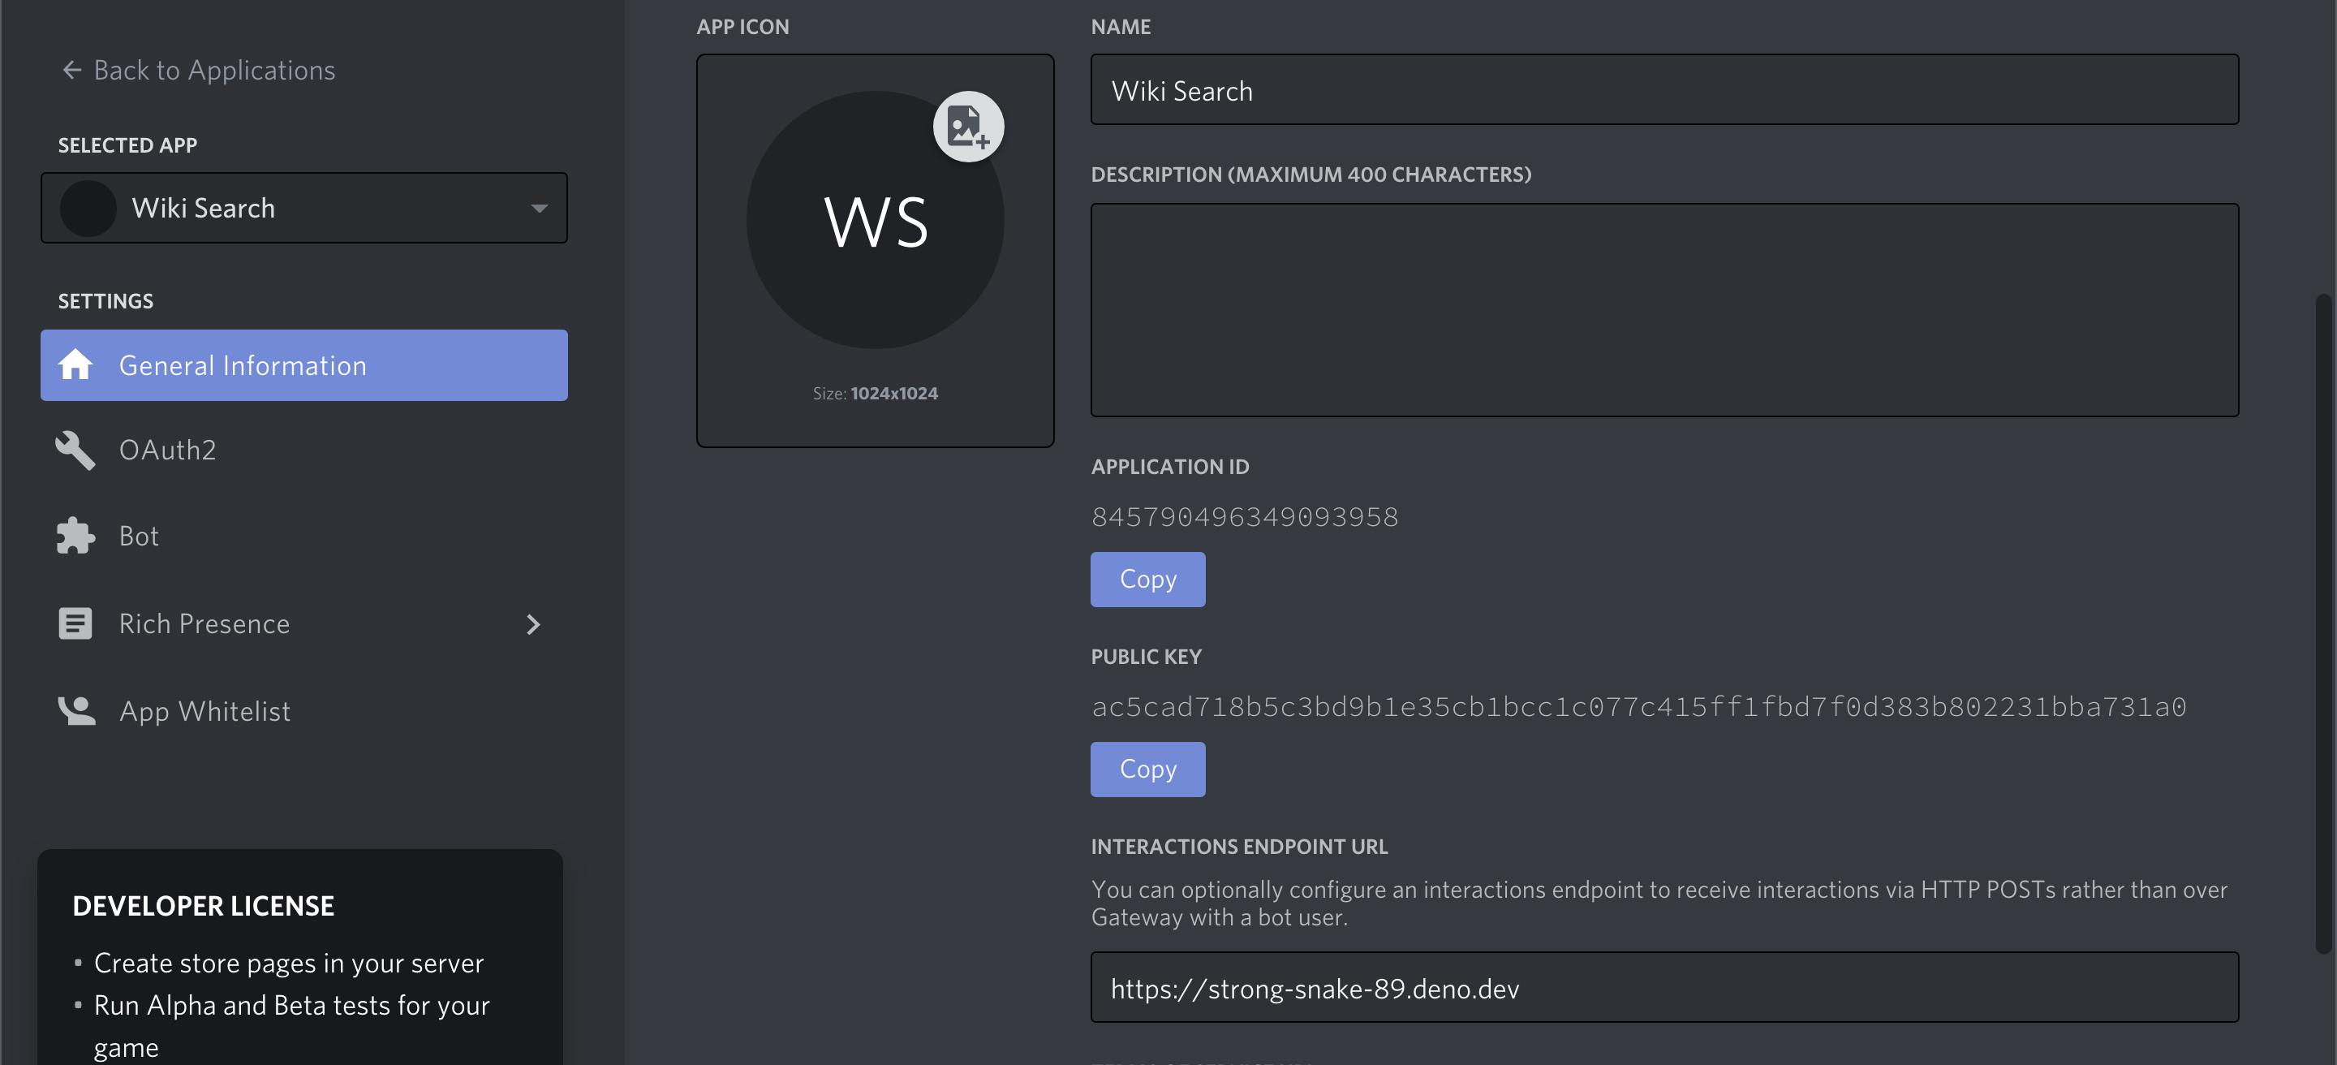Click the upload app icon image button
The width and height of the screenshot is (2337, 1065).
point(968,126)
